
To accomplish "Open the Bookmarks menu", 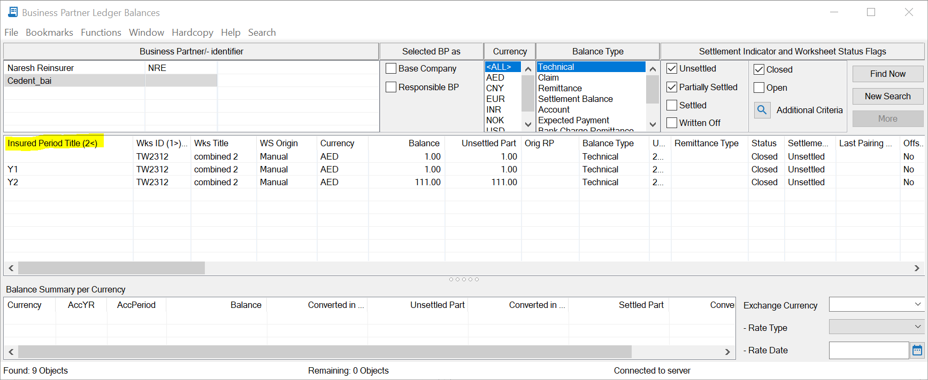I will 49,33.
